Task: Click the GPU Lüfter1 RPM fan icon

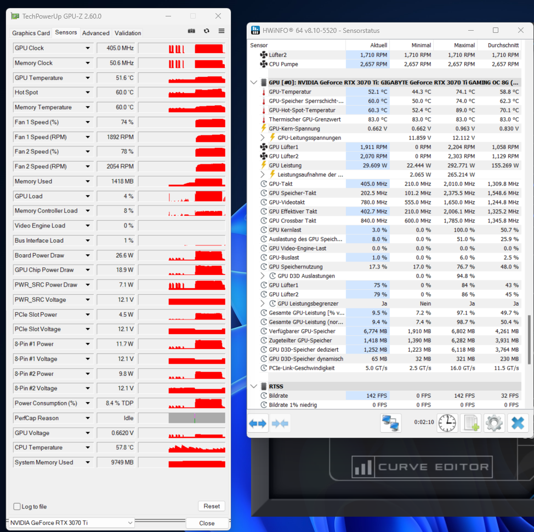Action: click(x=264, y=147)
